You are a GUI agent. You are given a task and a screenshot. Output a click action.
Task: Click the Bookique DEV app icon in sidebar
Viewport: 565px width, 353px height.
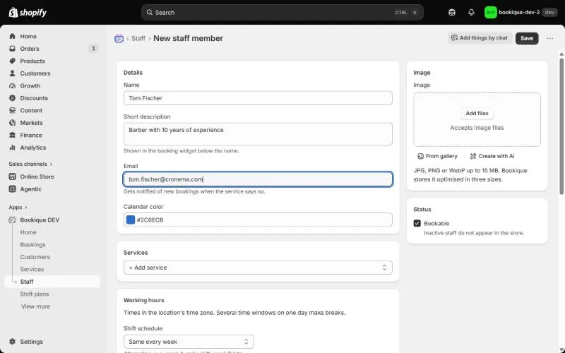point(13,220)
